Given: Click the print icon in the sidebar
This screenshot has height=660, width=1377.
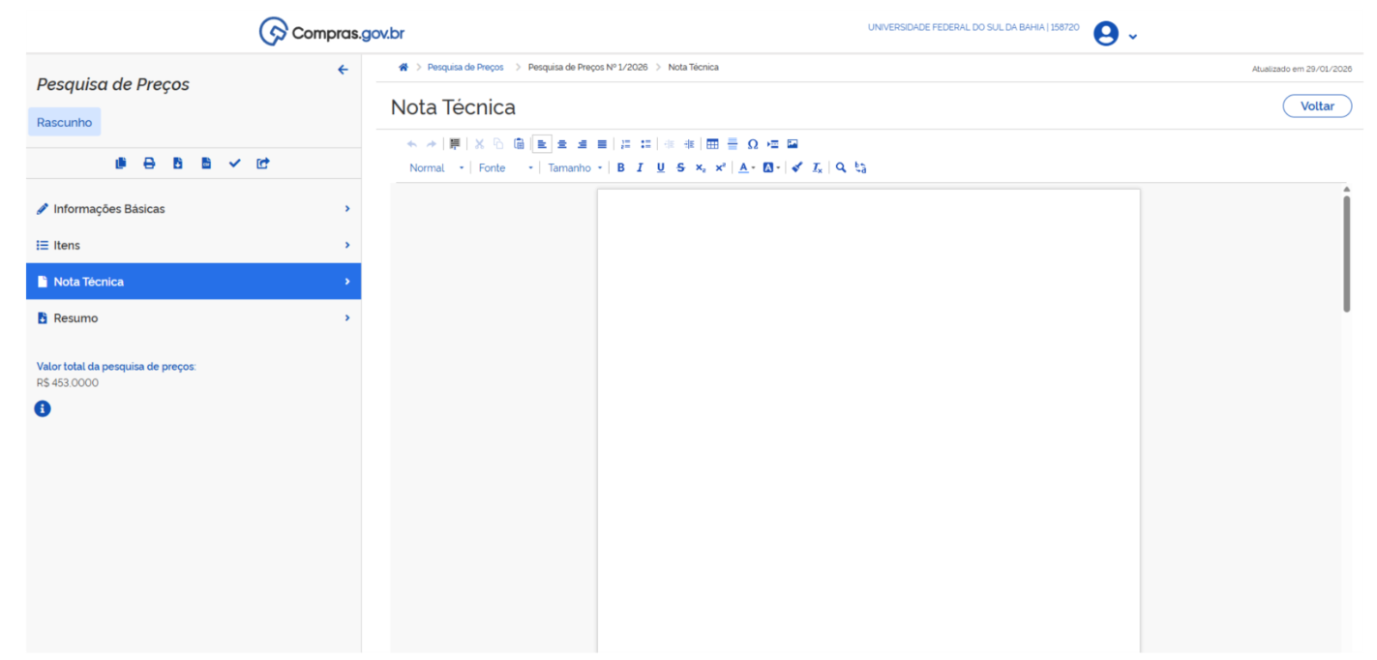Looking at the screenshot, I should coord(149,164).
